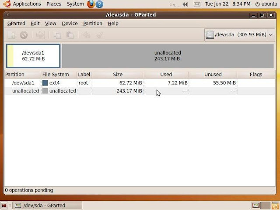Click the date and time clock
Image resolution: width=280 pixels, height=210 pixels.
[227, 4]
